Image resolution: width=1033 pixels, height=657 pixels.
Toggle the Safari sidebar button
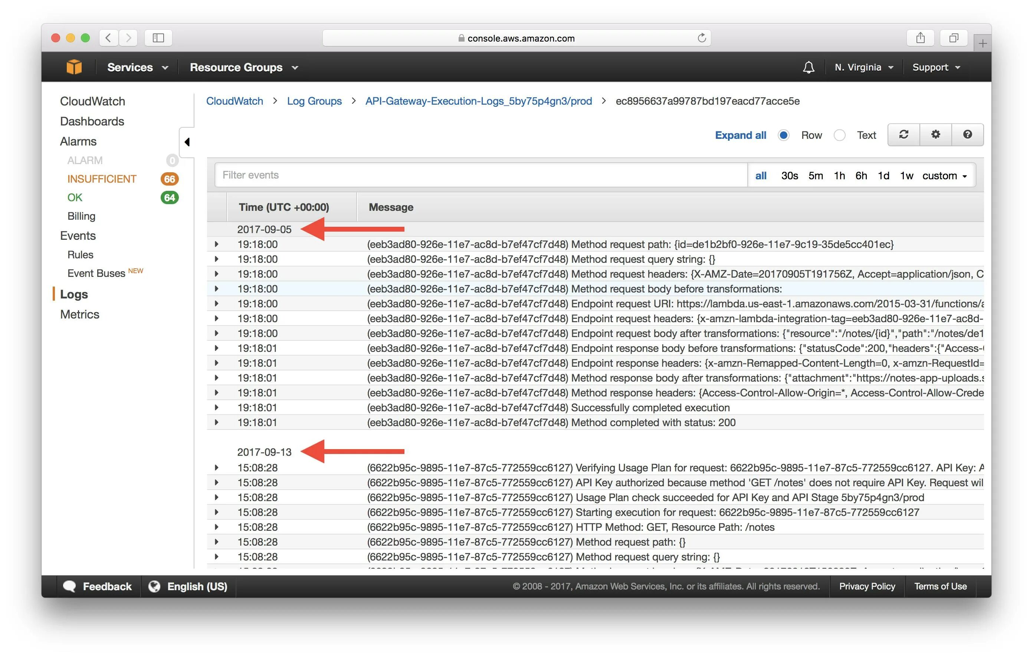click(x=158, y=38)
